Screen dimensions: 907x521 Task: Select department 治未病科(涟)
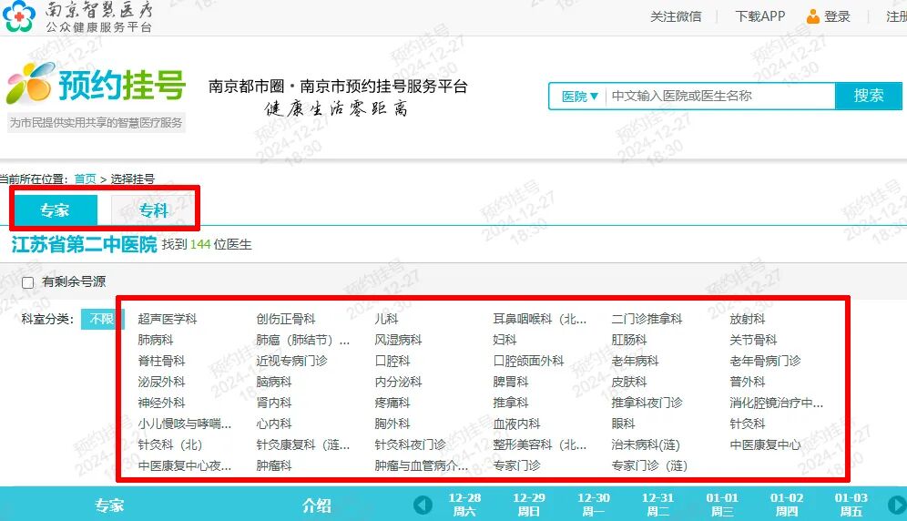click(646, 444)
